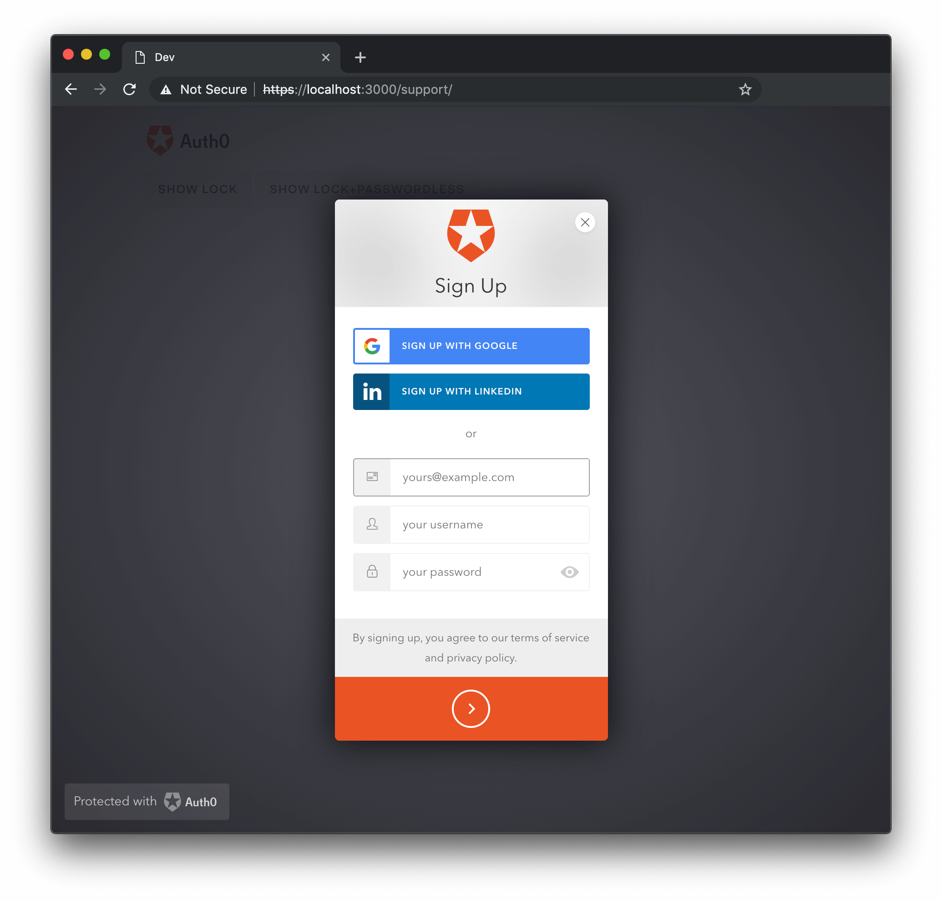Click the password input field
Screen dimensions: 942x901
[470, 572]
